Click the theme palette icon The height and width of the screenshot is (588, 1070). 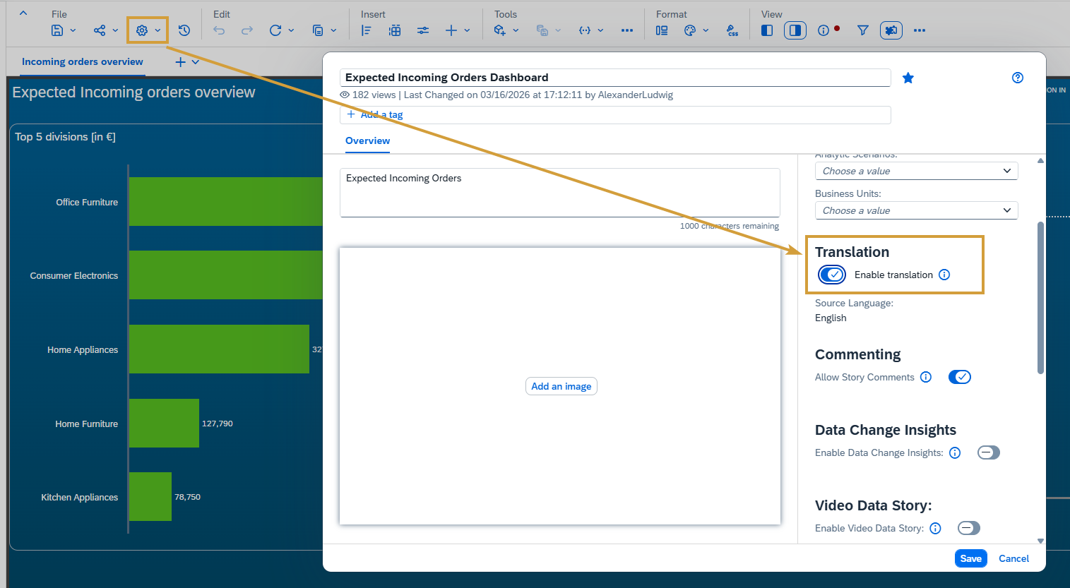[690, 30]
